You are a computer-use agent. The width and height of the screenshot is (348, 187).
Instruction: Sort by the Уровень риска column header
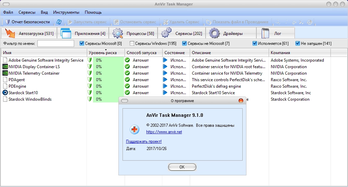pyautogui.click(x=106, y=53)
